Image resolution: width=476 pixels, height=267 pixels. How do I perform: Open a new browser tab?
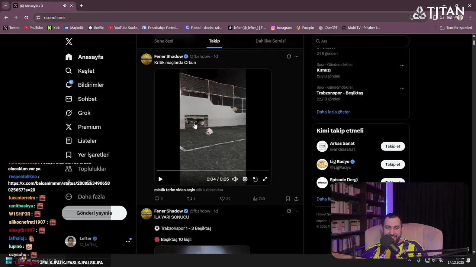point(81,6)
